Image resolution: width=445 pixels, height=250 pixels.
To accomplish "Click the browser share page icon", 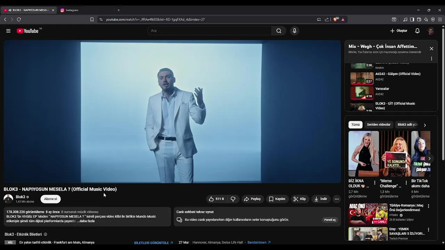I will tap(327, 19).
